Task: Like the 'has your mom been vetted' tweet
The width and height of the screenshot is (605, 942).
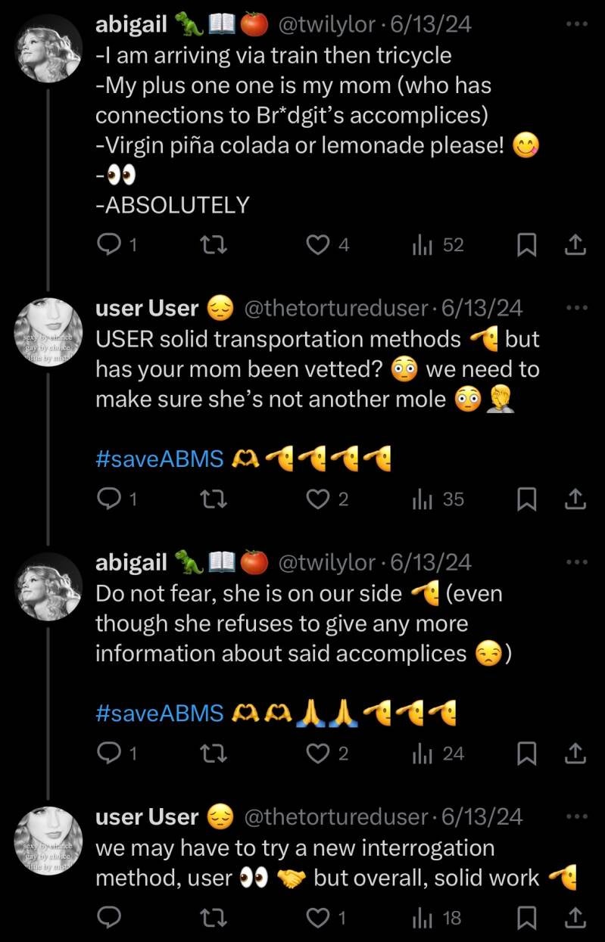Action: click(319, 499)
